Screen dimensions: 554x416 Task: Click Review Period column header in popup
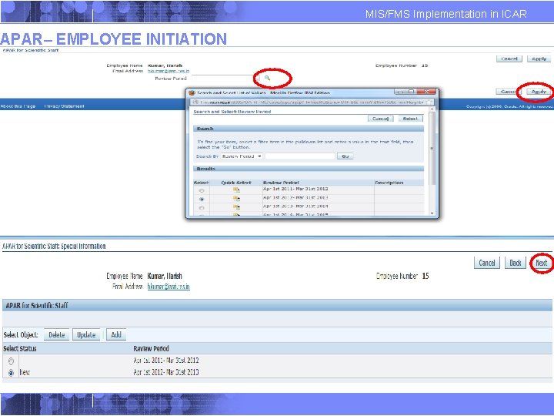pyautogui.click(x=281, y=183)
